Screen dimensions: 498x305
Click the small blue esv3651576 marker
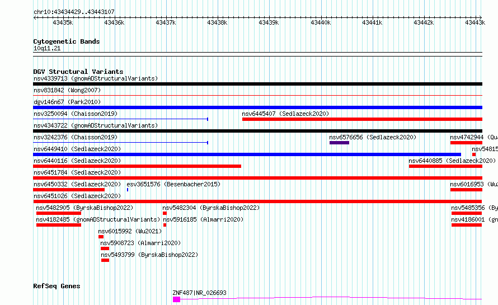(128, 190)
